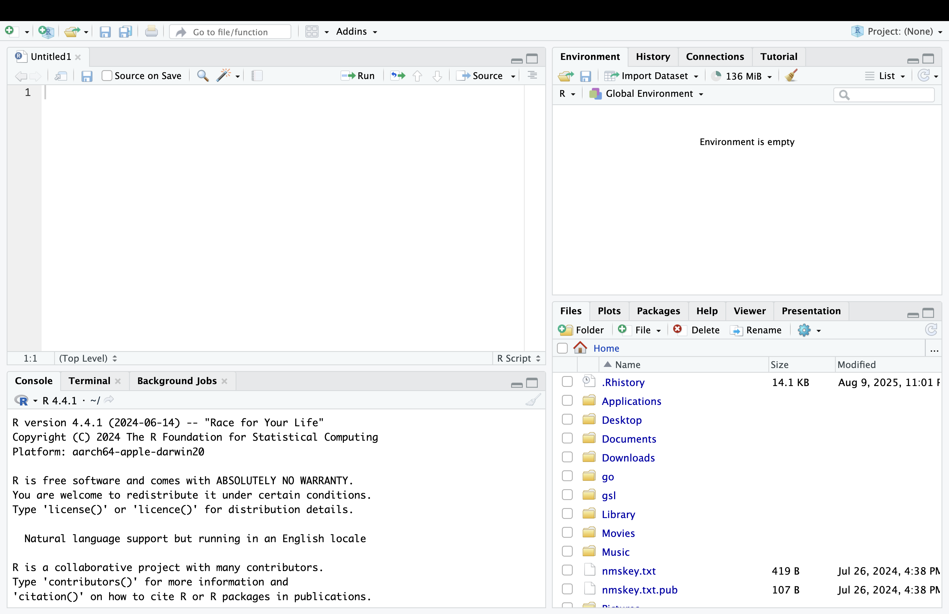Screen dimensions: 949x614
Task: Select the Desktop folder checkbox
Action: [567, 419]
